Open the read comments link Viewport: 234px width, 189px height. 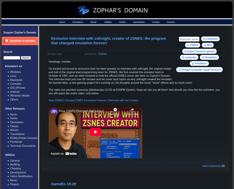point(211,166)
